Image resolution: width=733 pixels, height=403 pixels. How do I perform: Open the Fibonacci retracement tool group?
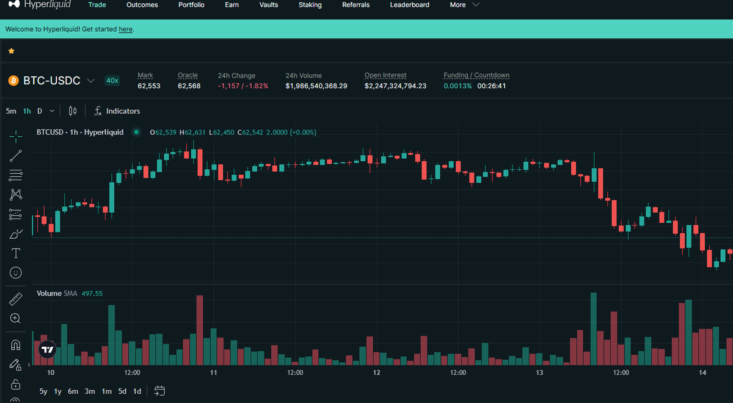(16, 175)
